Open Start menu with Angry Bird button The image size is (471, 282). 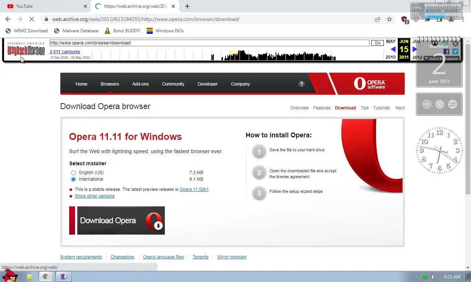pyautogui.click(x=10, y=275)
